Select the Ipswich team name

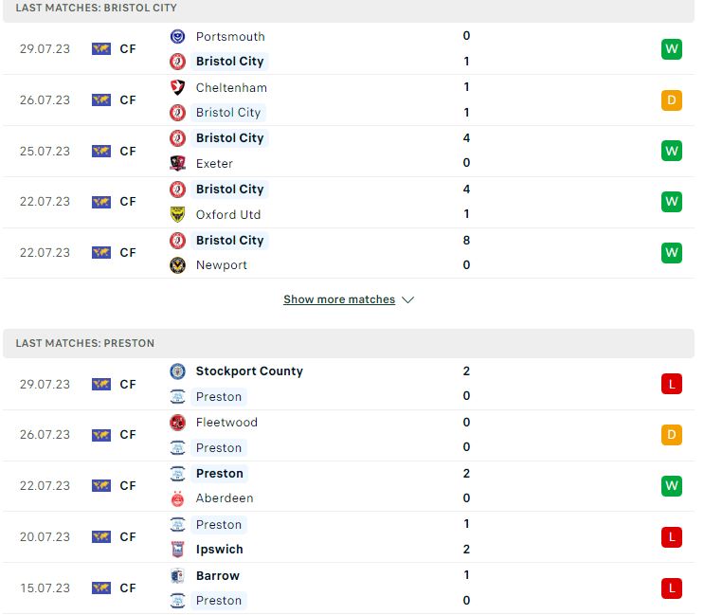coord(220,550)
